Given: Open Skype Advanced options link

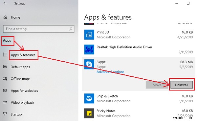Looking at the screenshot, I should coord(110,72).
